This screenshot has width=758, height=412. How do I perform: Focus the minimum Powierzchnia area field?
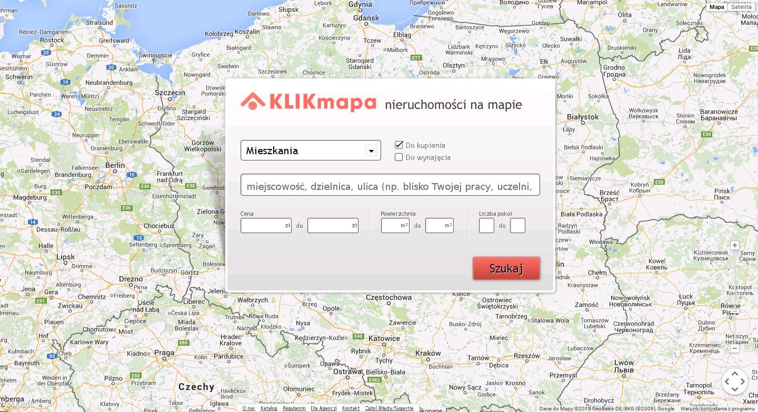click(395, 226)
